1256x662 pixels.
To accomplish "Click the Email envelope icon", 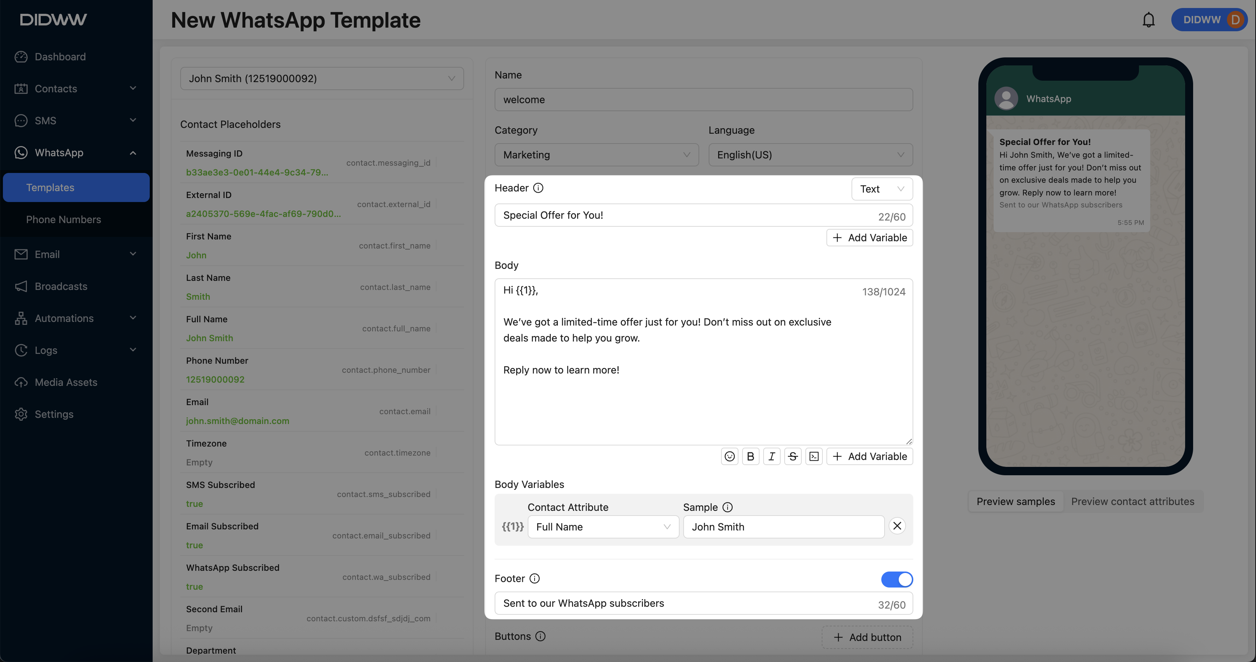I will pos(21,254).
